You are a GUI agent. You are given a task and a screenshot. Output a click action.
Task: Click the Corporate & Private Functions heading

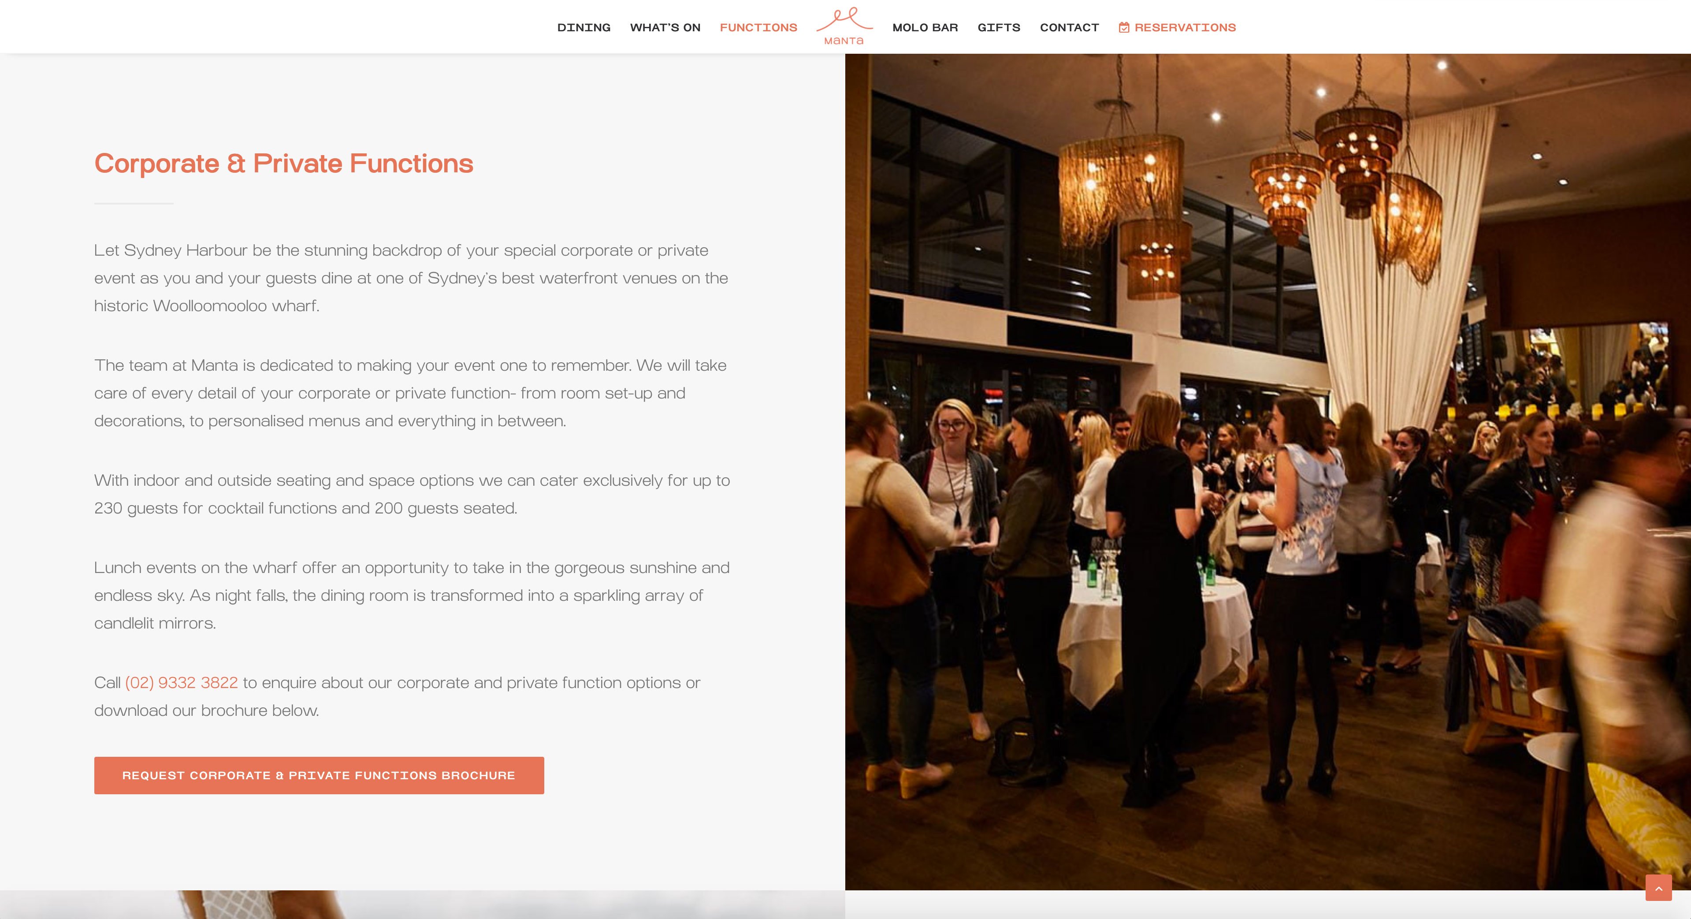coord(283,164)
